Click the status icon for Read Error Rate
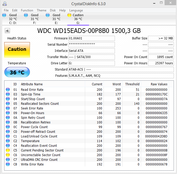The width and height of the screenshot is (177, 174). [8, 89]
